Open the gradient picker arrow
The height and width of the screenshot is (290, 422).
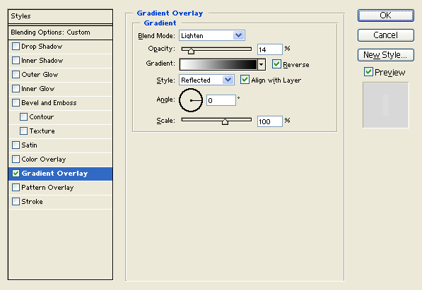click(262, 64)
